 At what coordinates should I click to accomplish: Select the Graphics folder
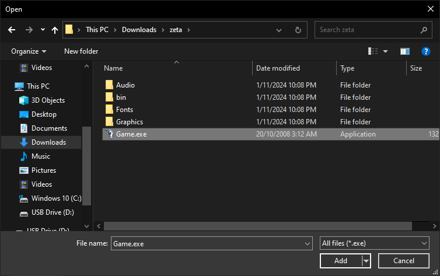point(129,122)
